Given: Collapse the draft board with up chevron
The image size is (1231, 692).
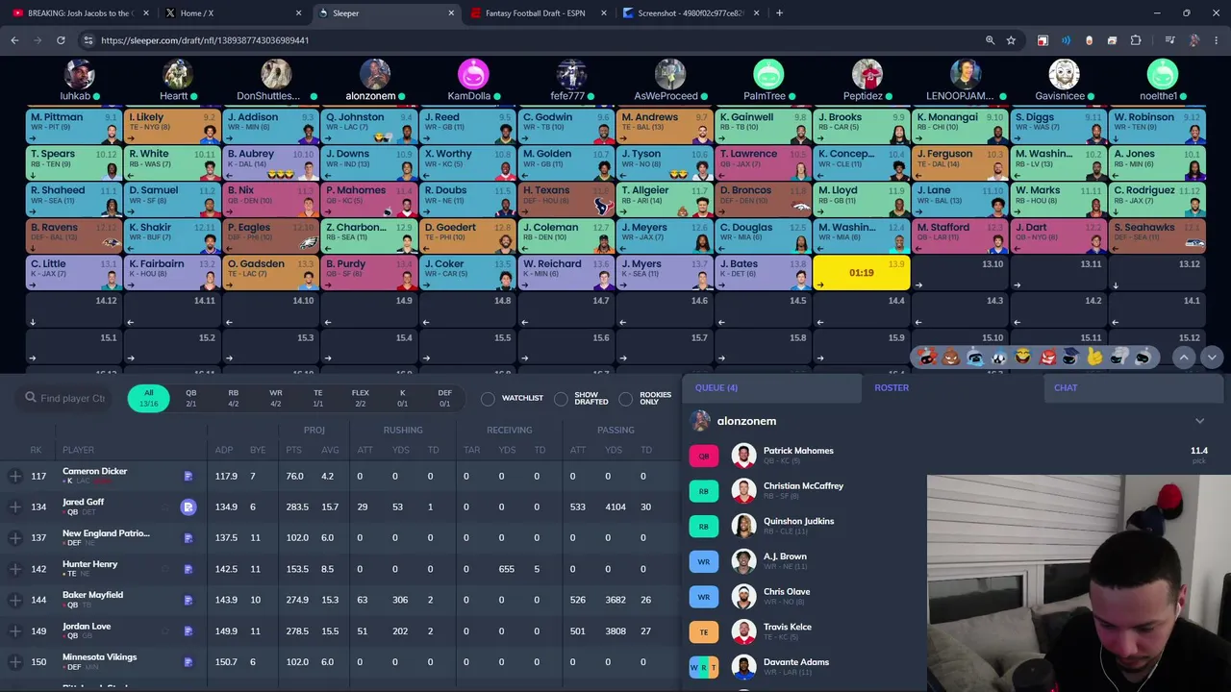Looking at the screenshot, I should tap(1184, 357).
